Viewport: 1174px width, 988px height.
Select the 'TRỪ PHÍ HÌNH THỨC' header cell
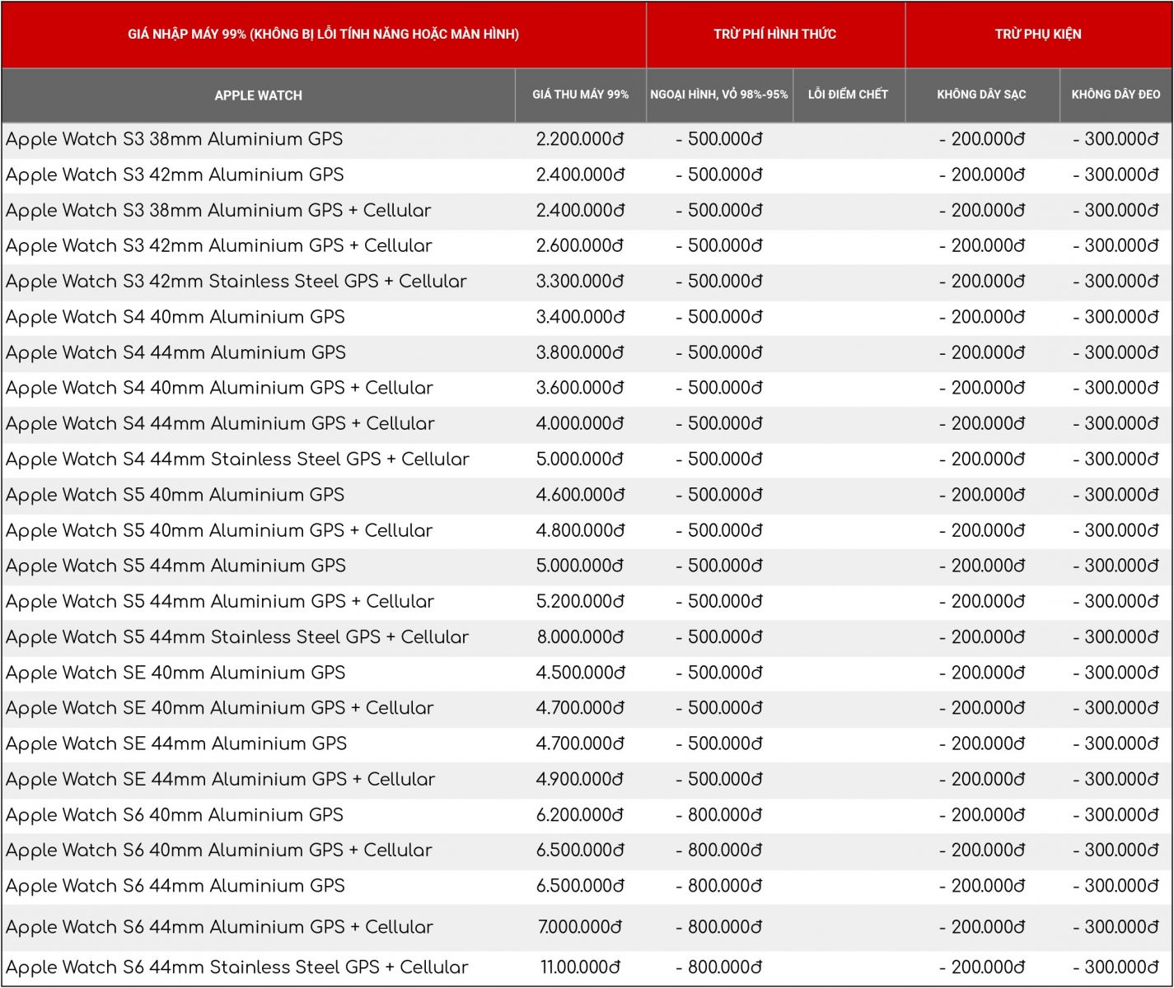[x=774, y=34]
